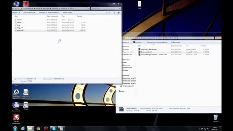
Task: Click the Windows Explorer taskbar button
Action: point(31,128)
